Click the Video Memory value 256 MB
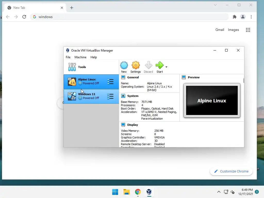Screen dimensions: 264x198 (x=159, y=131)
